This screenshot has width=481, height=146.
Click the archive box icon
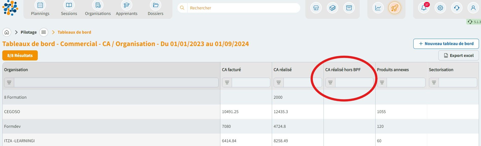(x=349, y=8)
